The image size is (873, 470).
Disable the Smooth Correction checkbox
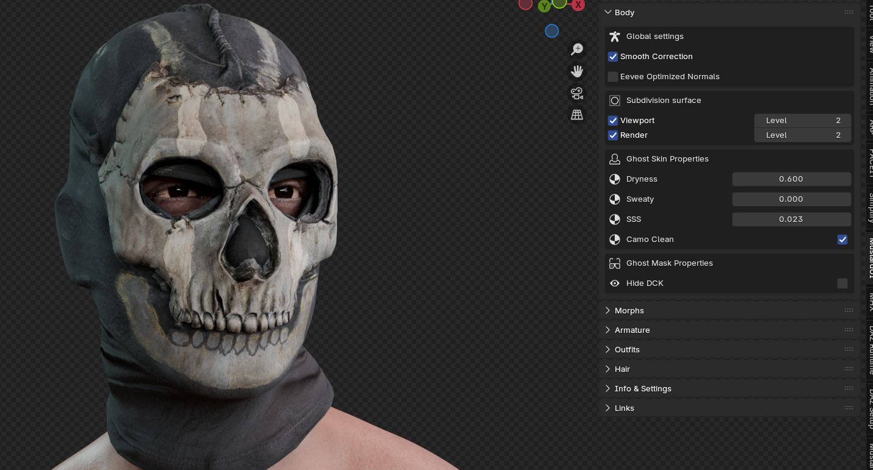(x=613, y=57)
